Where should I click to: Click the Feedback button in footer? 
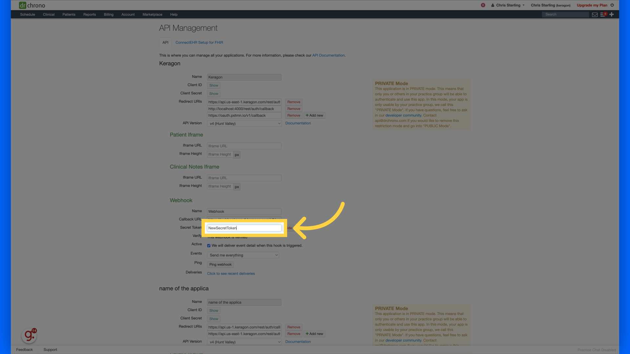click(x=24, y=350)
